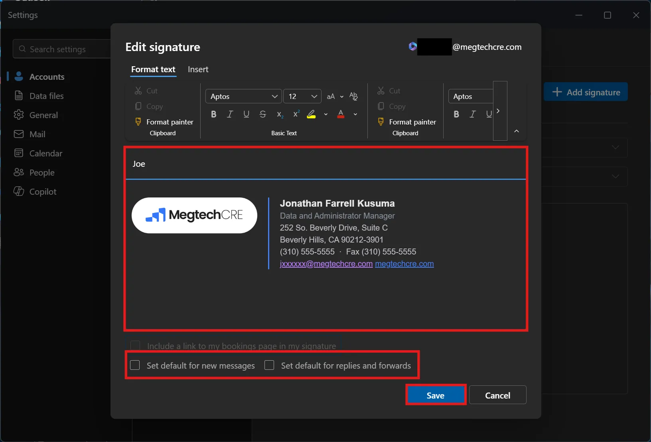The height and width of the screenshot is (442, 651).
Task: Expand the first dropdown behind the dialog
Action: 615,147
